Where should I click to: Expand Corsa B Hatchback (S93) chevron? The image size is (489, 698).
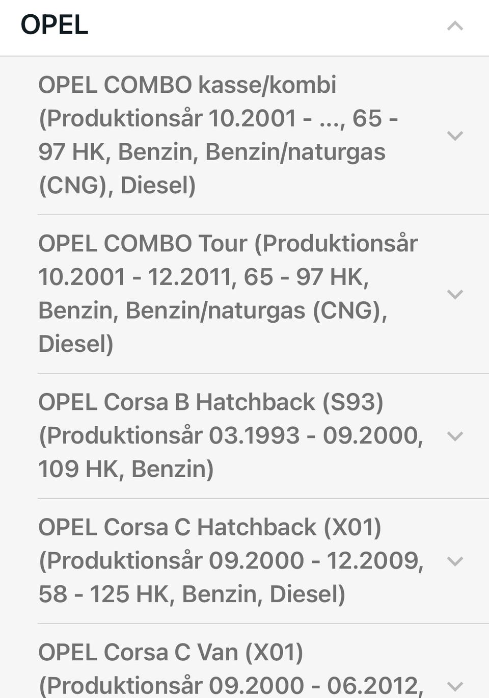(454, 436)
